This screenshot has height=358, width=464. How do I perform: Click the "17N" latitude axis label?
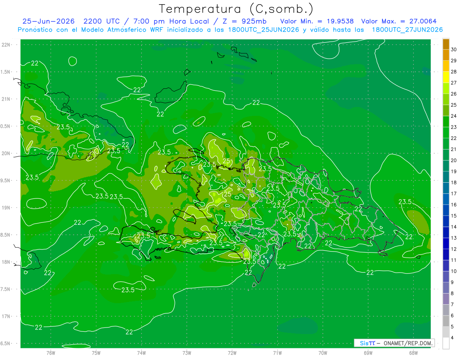[7, 316]
